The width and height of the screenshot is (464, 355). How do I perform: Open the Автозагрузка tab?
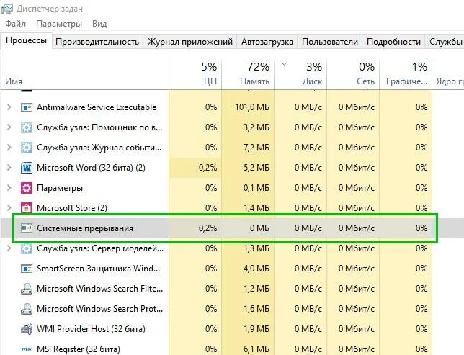click(x=267, y=42)
